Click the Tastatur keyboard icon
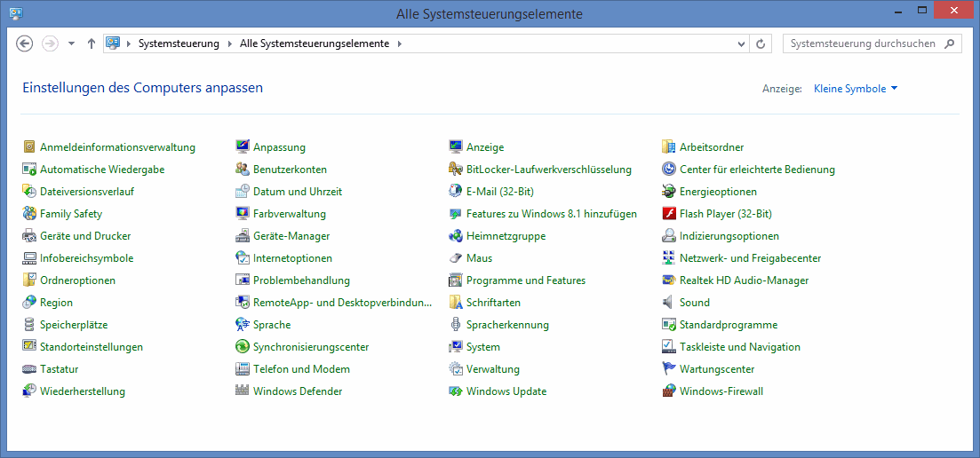 (29, 369)
